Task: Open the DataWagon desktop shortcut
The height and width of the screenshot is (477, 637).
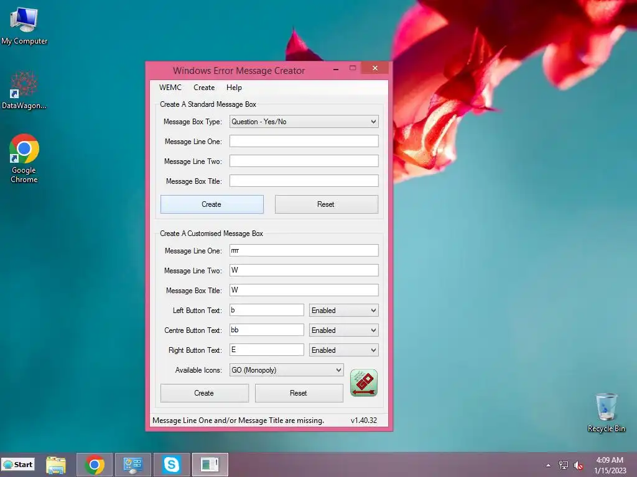Action: (24, 91)
